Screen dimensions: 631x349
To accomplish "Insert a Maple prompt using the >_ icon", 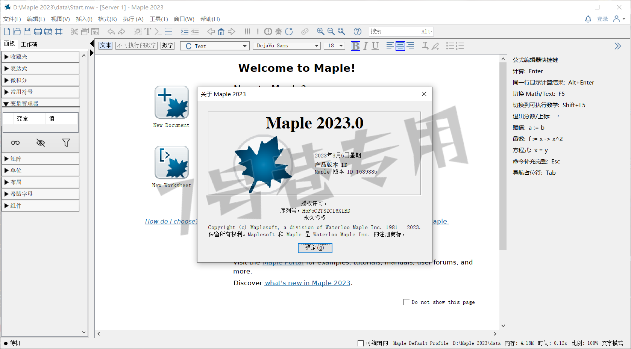I will tap(158, 32).
